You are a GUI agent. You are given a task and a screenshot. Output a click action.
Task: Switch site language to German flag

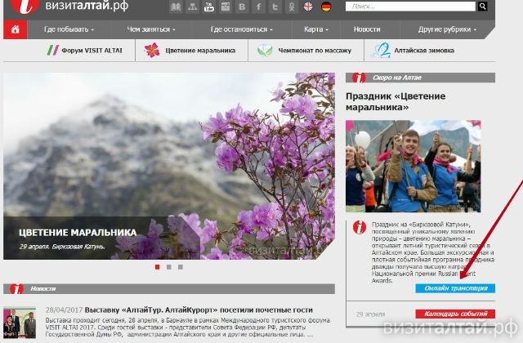click(x=326, y=7)
